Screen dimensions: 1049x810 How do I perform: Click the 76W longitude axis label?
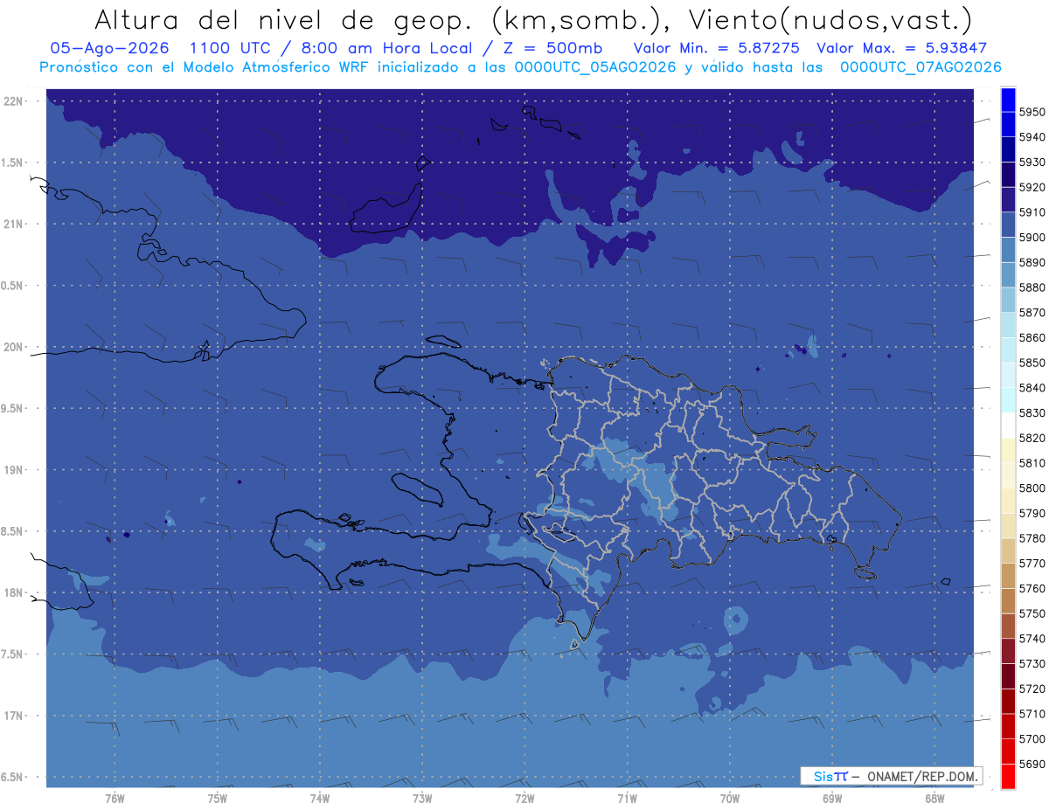coord(115,798)
